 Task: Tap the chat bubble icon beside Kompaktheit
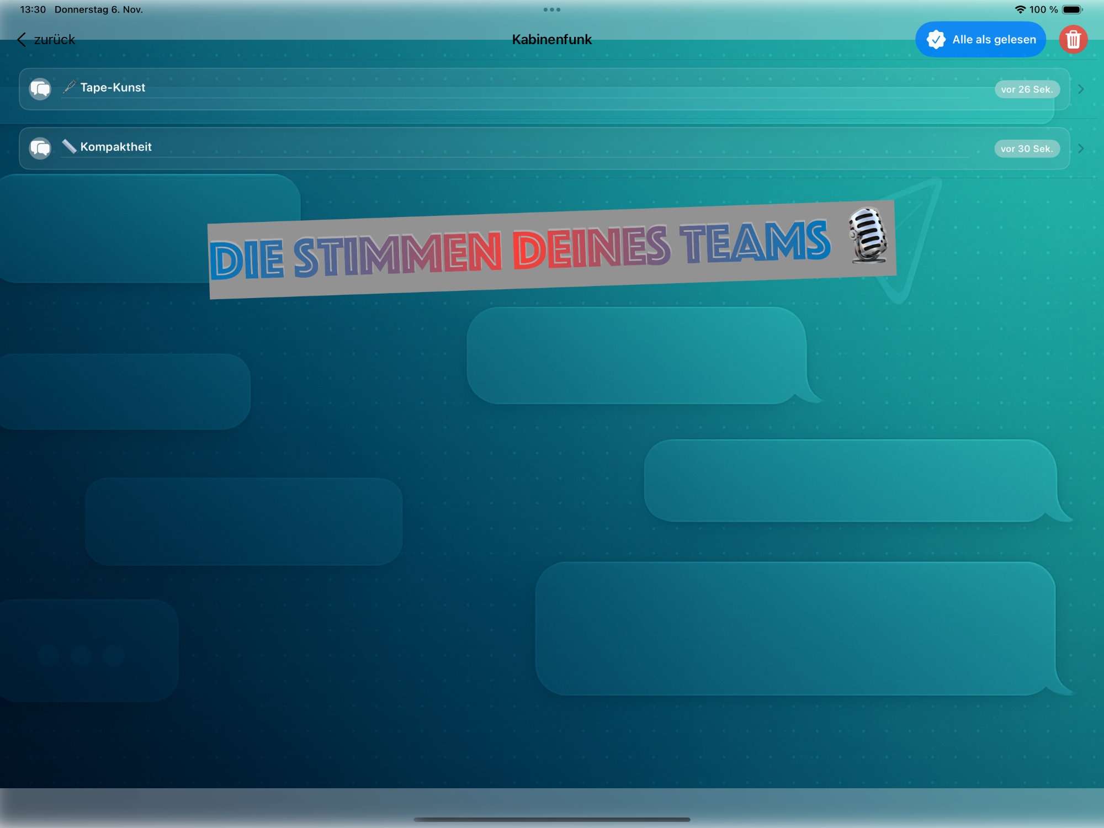40,148
